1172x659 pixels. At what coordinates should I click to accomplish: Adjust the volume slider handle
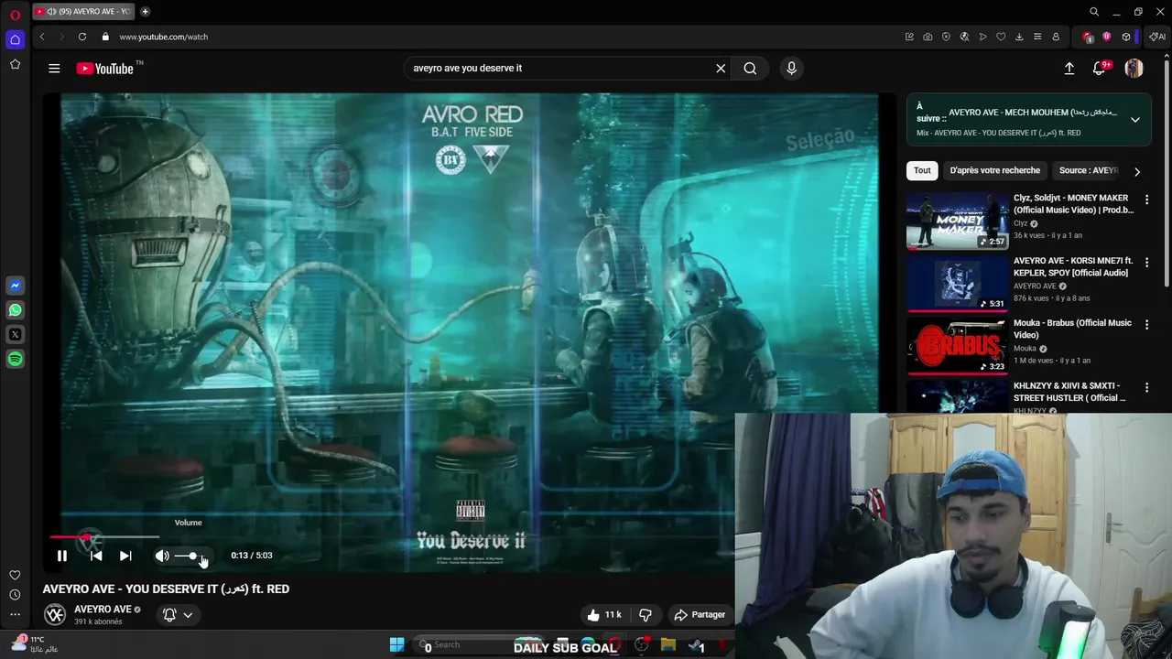192,556
